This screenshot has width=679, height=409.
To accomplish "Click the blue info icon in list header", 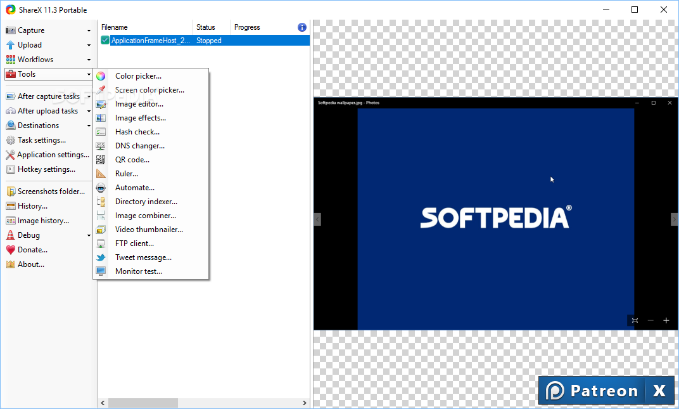I will 302,27.
